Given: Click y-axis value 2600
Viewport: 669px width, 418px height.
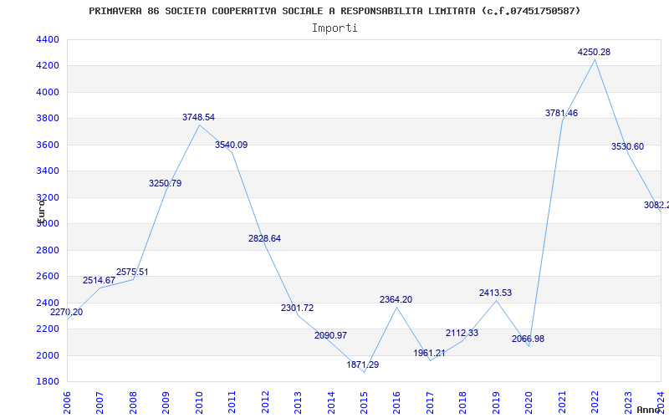Looking at the screenshot, I should (x=48, y=277).
